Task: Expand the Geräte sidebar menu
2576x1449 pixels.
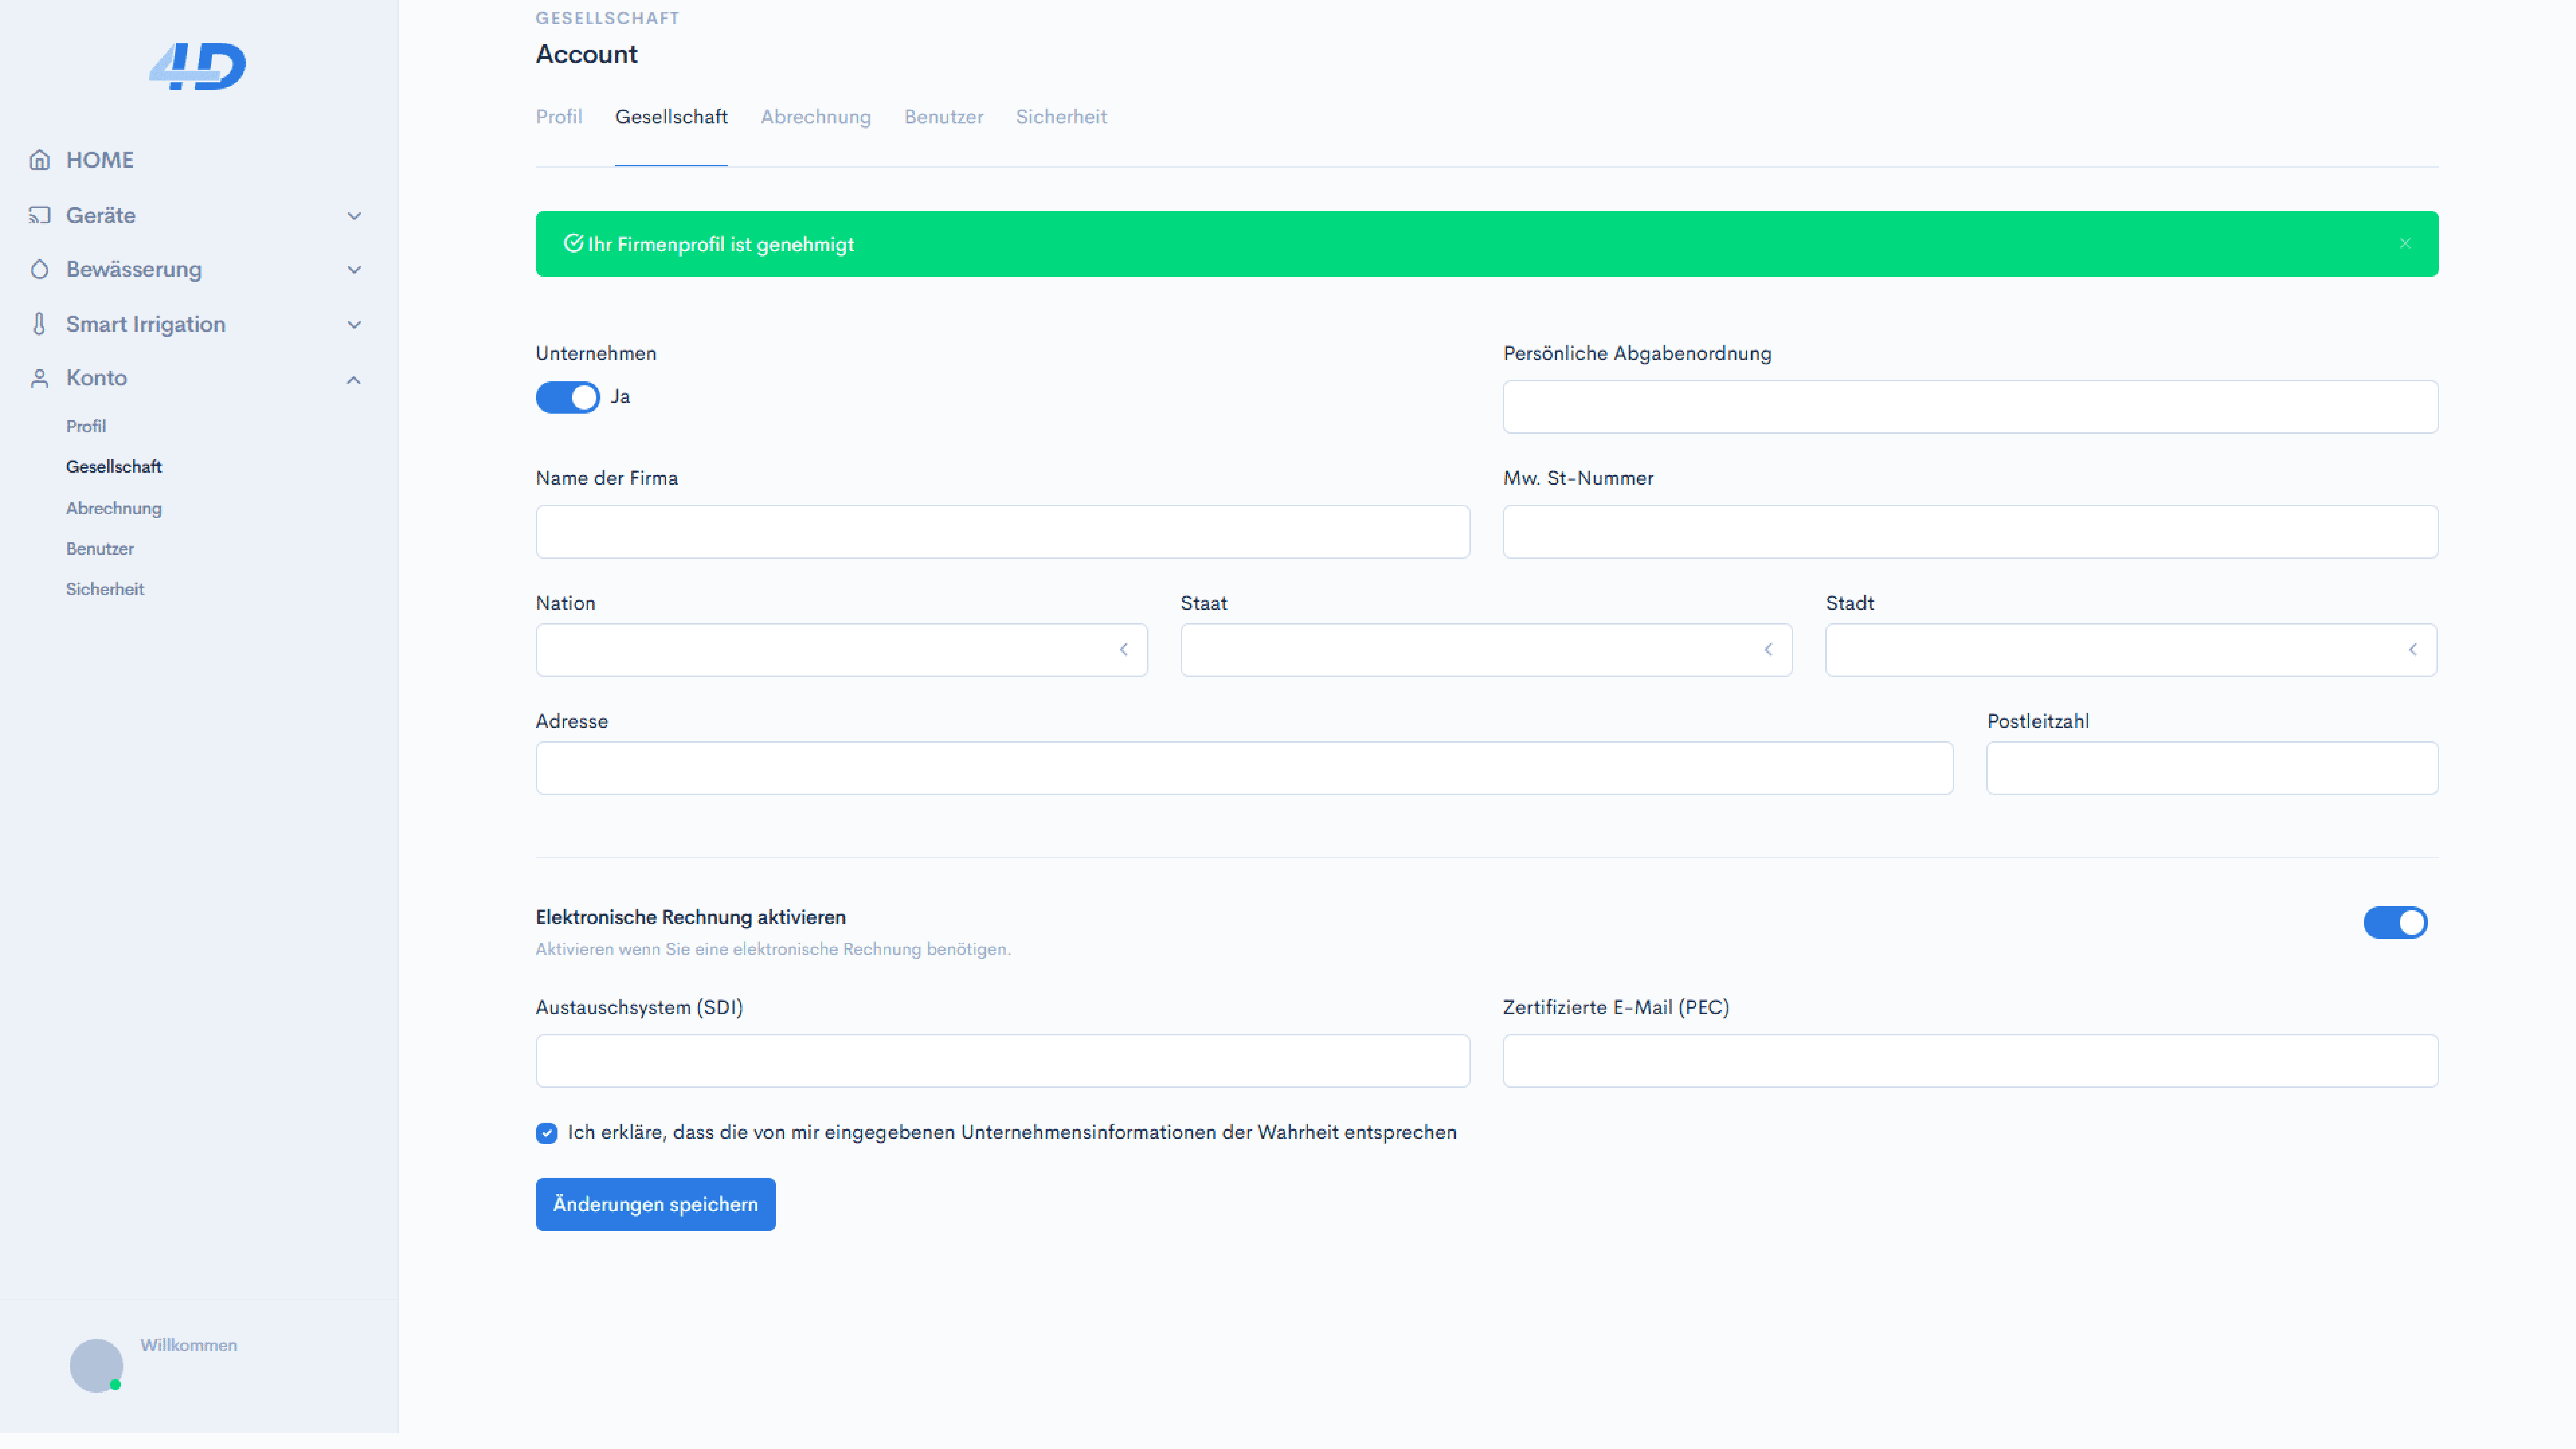Action: tap(354, 216)
